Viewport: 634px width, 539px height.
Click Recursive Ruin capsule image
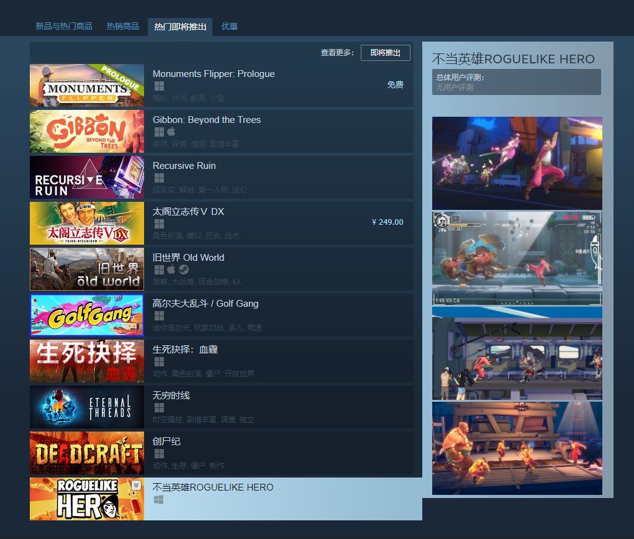point(87,177)
